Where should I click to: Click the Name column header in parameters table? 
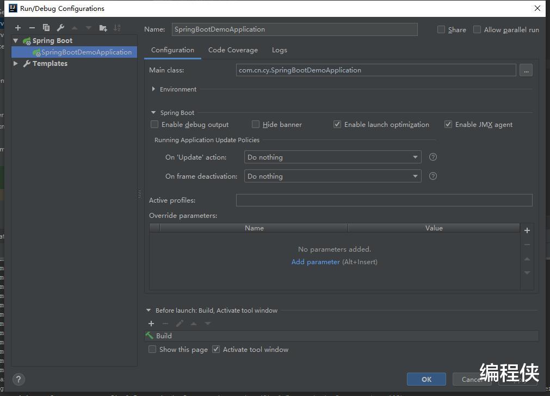(254, 228)
